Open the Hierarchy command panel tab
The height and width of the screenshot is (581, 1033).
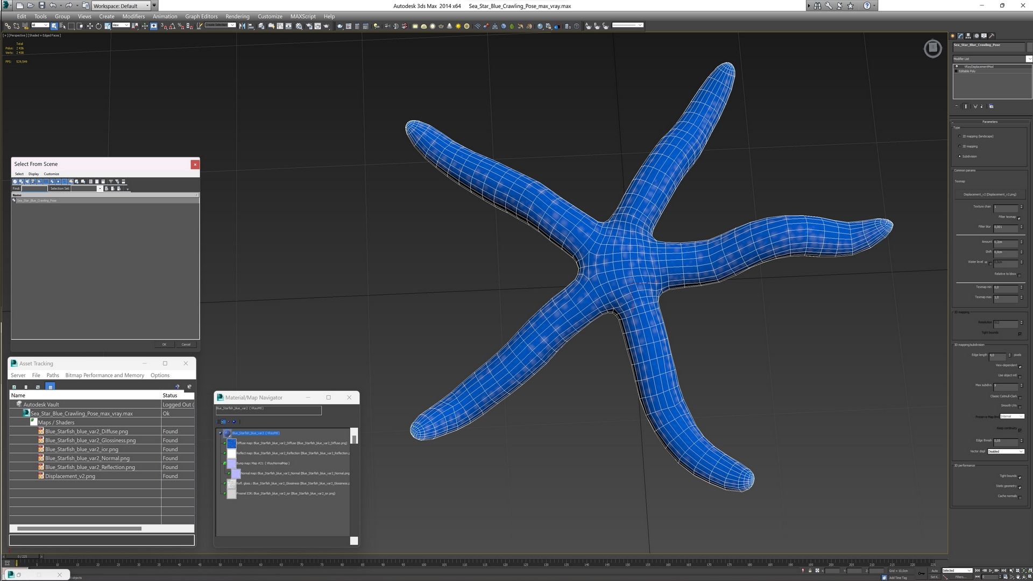click(968, 36)
